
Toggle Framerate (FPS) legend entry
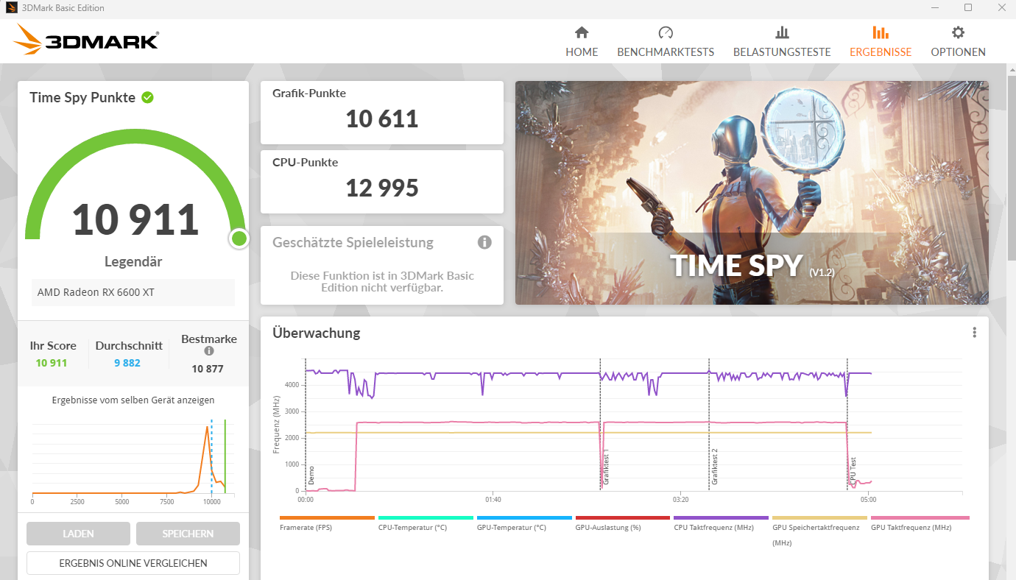(327, 523)
